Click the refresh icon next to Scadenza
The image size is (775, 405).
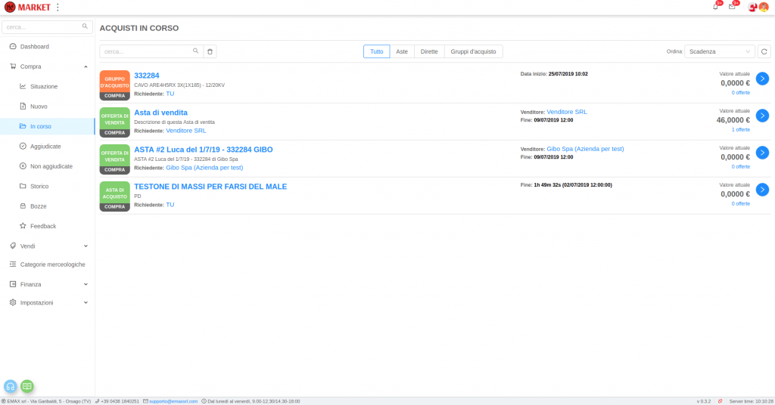[764, 51]
